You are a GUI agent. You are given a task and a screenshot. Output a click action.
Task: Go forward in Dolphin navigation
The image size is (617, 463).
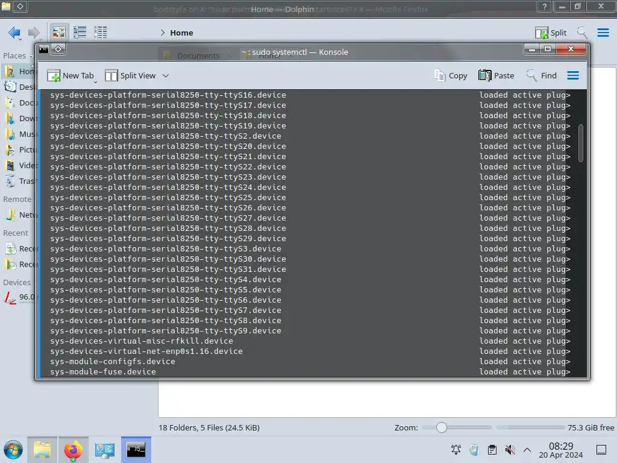[x=34, y=33]
